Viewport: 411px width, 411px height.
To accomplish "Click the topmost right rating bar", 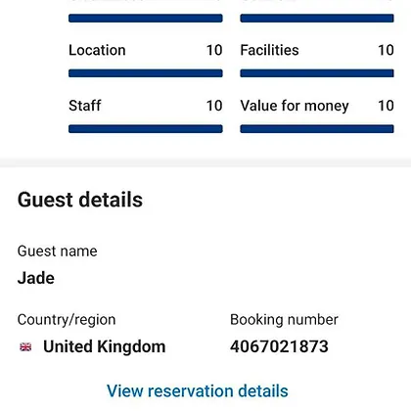I will click(317, 18).
